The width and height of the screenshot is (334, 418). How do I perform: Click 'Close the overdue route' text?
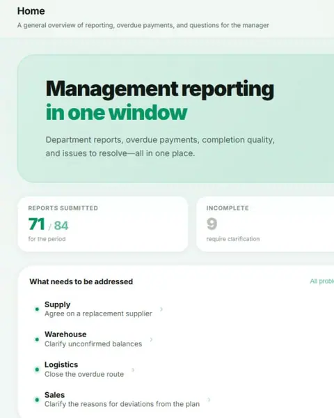[84, 374]
